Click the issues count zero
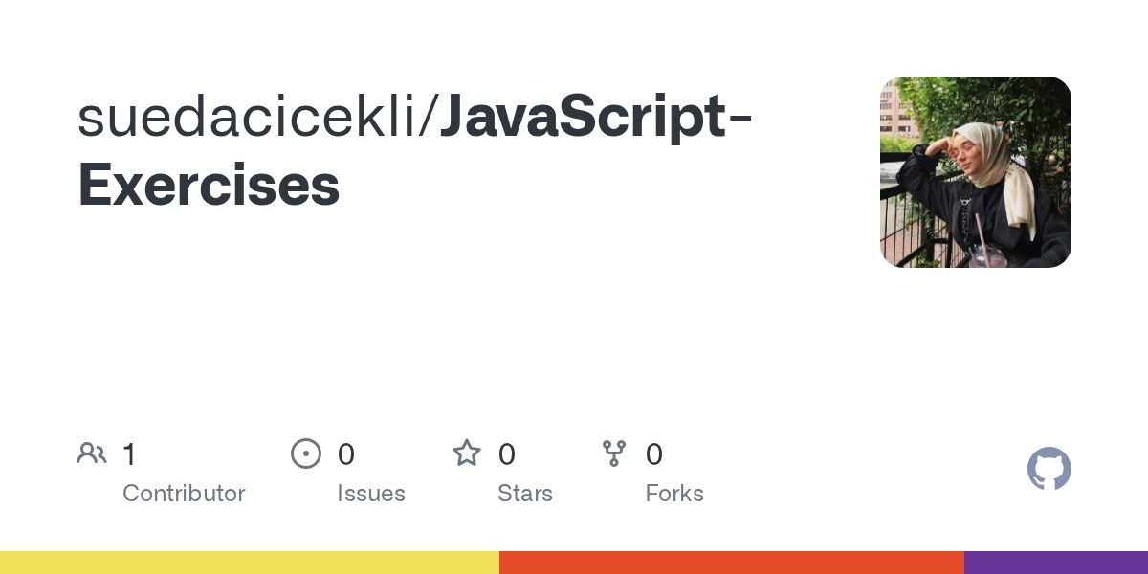Screen dimensions: 1148x574 (x=346, y=454)
